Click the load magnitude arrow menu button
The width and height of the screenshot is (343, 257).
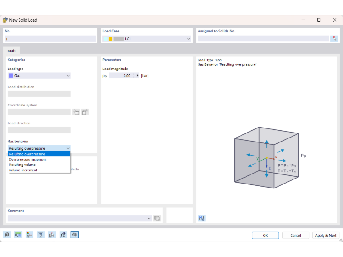click(x=138, y=76)
